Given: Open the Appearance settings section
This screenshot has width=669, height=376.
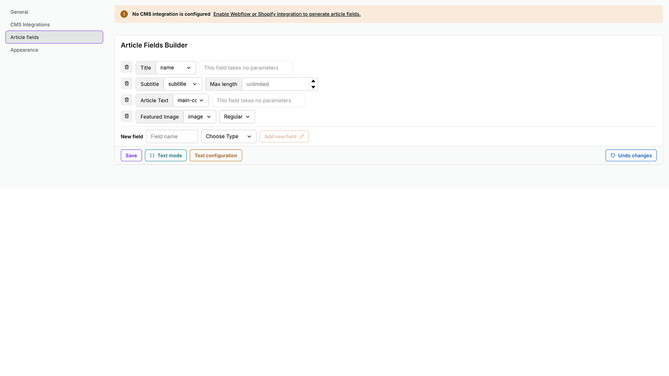Looking at the screenshot, I should [24, 50].
